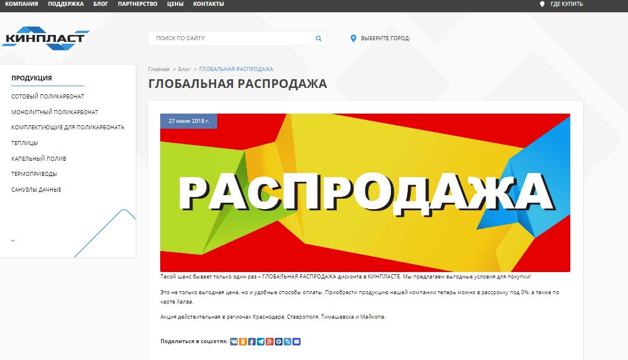Click the ГЛОБАЛЬНАЯ РАСПРОДАЖА page heading
This screenshot has height=360, width=628.
pos(238,84)
